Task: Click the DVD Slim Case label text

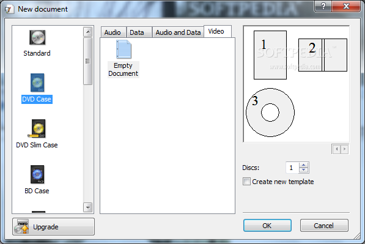Action: [x=37, y=145]
